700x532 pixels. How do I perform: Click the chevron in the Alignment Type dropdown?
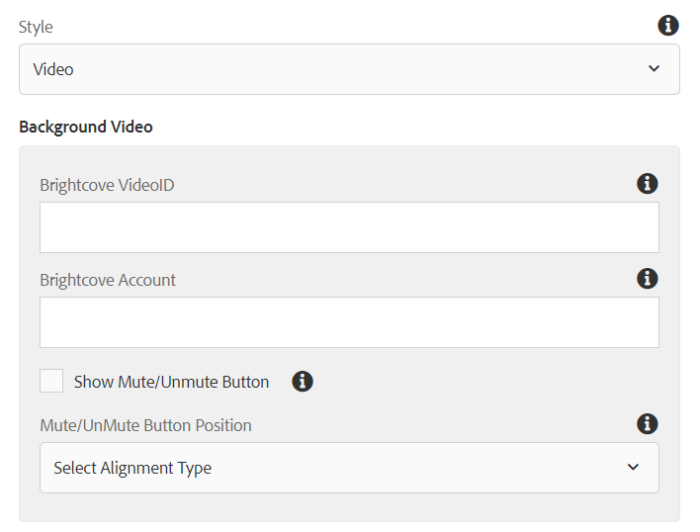click(x=633, y=468)
